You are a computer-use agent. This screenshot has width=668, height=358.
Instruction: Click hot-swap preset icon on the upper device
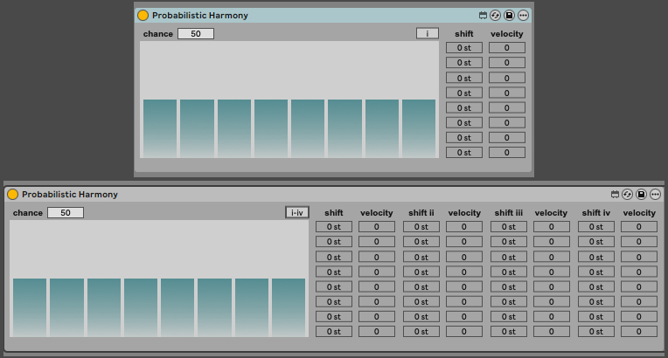click(x=495, y=16)
